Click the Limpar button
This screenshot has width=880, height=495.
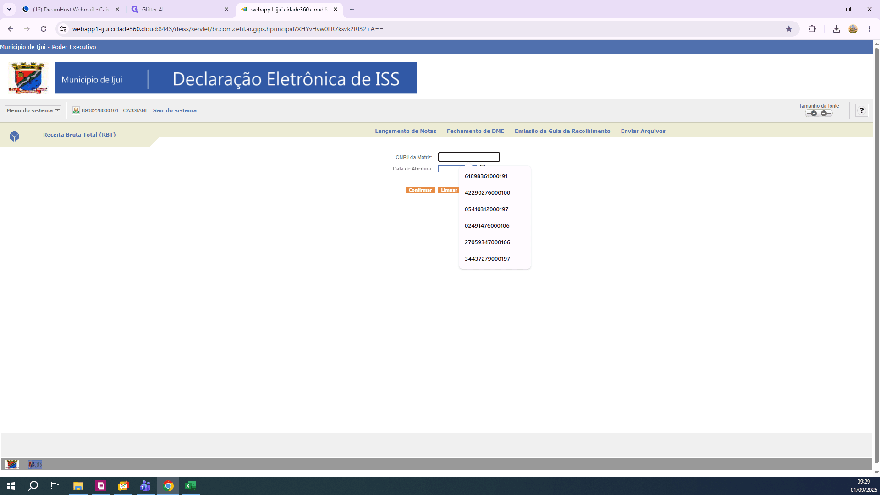click(x=449, y=190)
